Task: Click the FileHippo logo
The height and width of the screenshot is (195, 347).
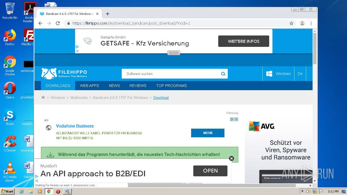Action: point(64,73)
